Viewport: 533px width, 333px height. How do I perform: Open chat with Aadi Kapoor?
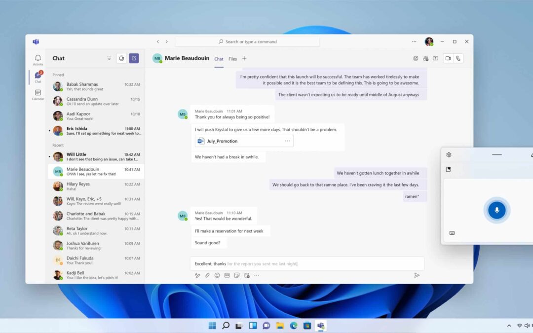(x=96, y=116)
